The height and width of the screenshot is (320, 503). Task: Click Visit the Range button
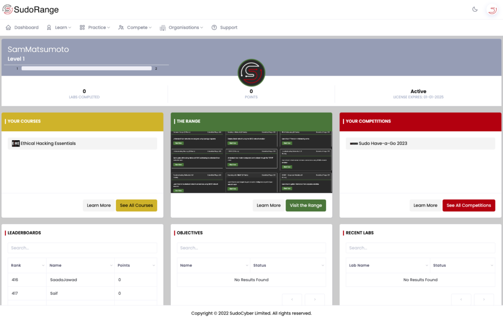(x=306, y=205)
